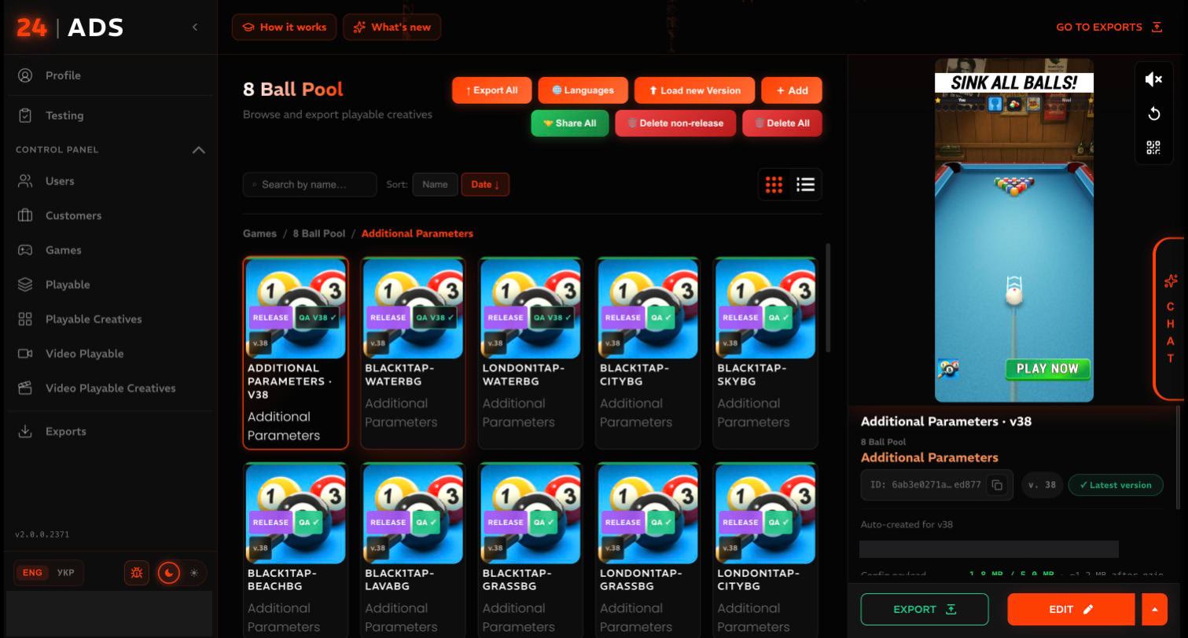Go to Exports link

click(1109, 27)
